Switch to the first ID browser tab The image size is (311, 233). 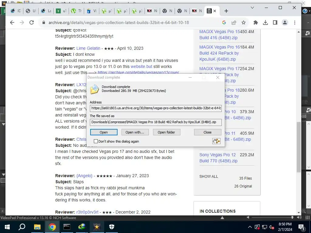[x=15, y=11]
